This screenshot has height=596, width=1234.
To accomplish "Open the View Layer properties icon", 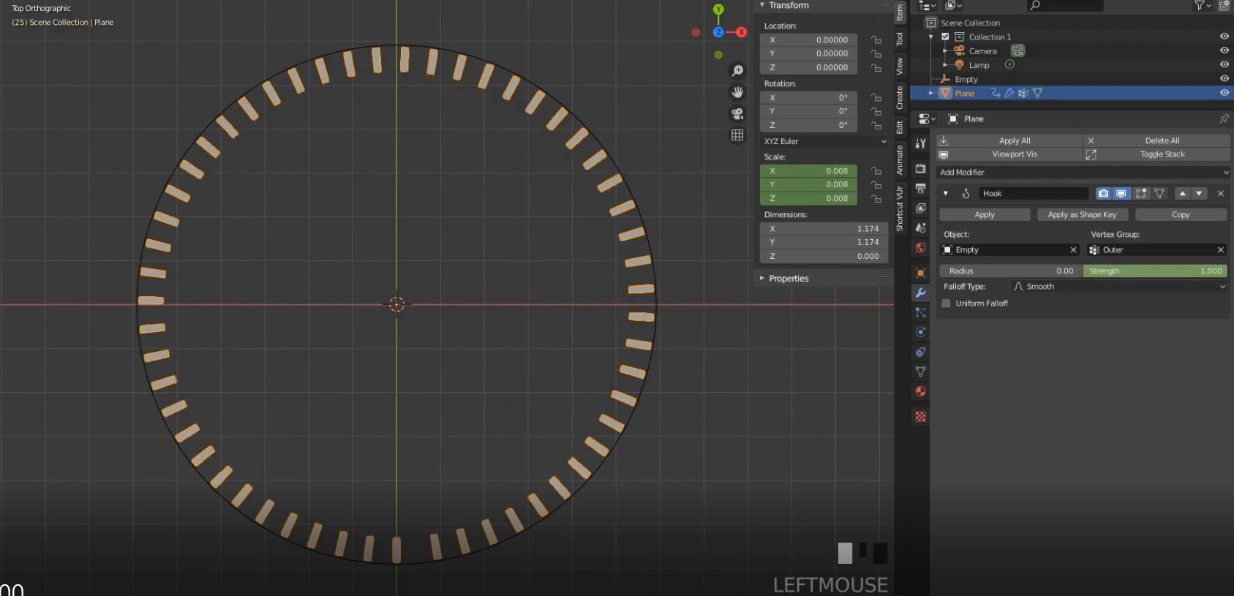I will pyautogui.click(x=921, y=208).
